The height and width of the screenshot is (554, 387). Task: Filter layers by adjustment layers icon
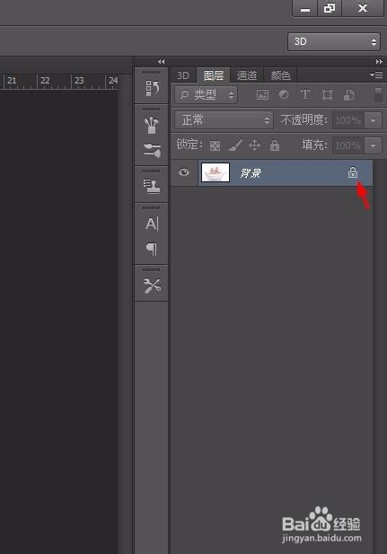click(284, 94)
